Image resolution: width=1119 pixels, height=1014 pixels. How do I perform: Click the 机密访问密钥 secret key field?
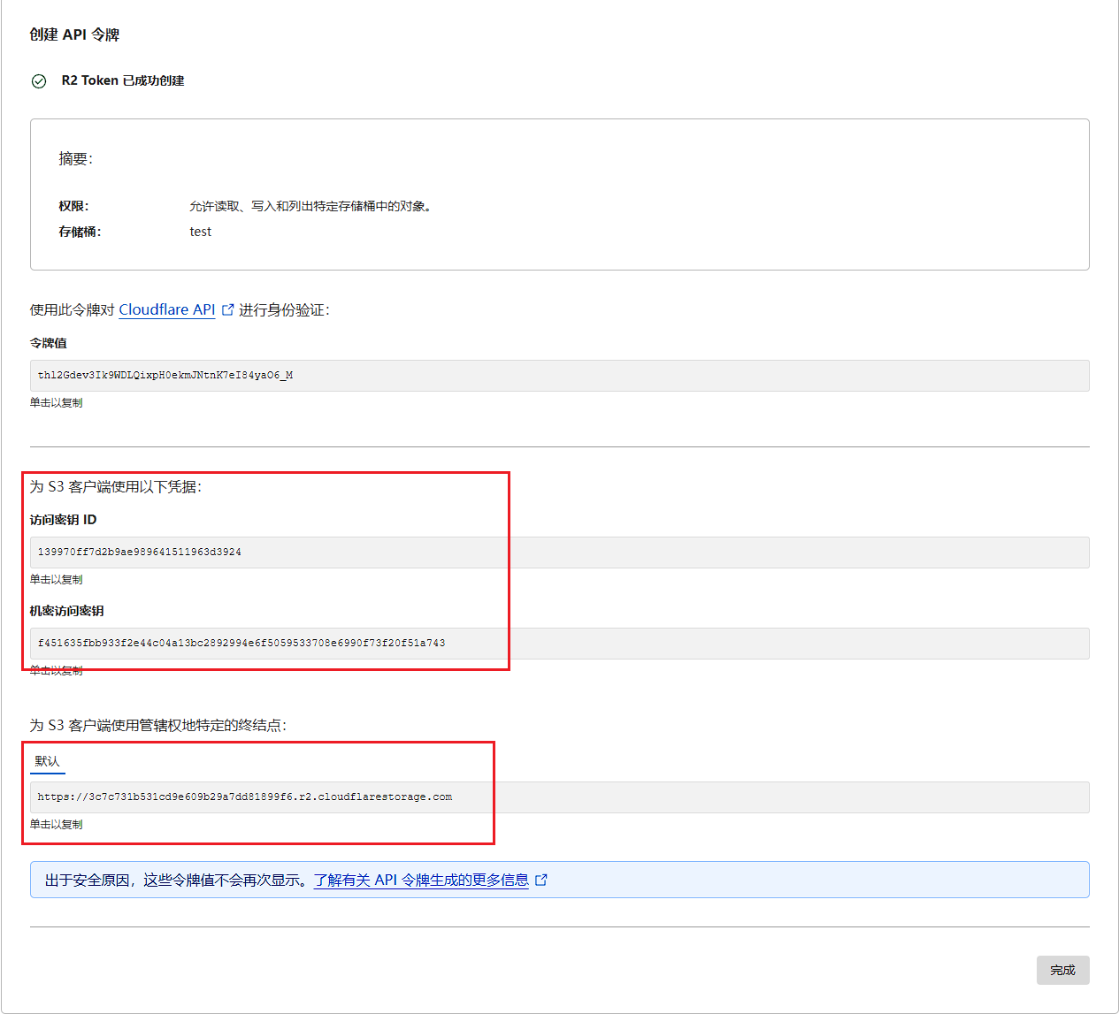559,644
